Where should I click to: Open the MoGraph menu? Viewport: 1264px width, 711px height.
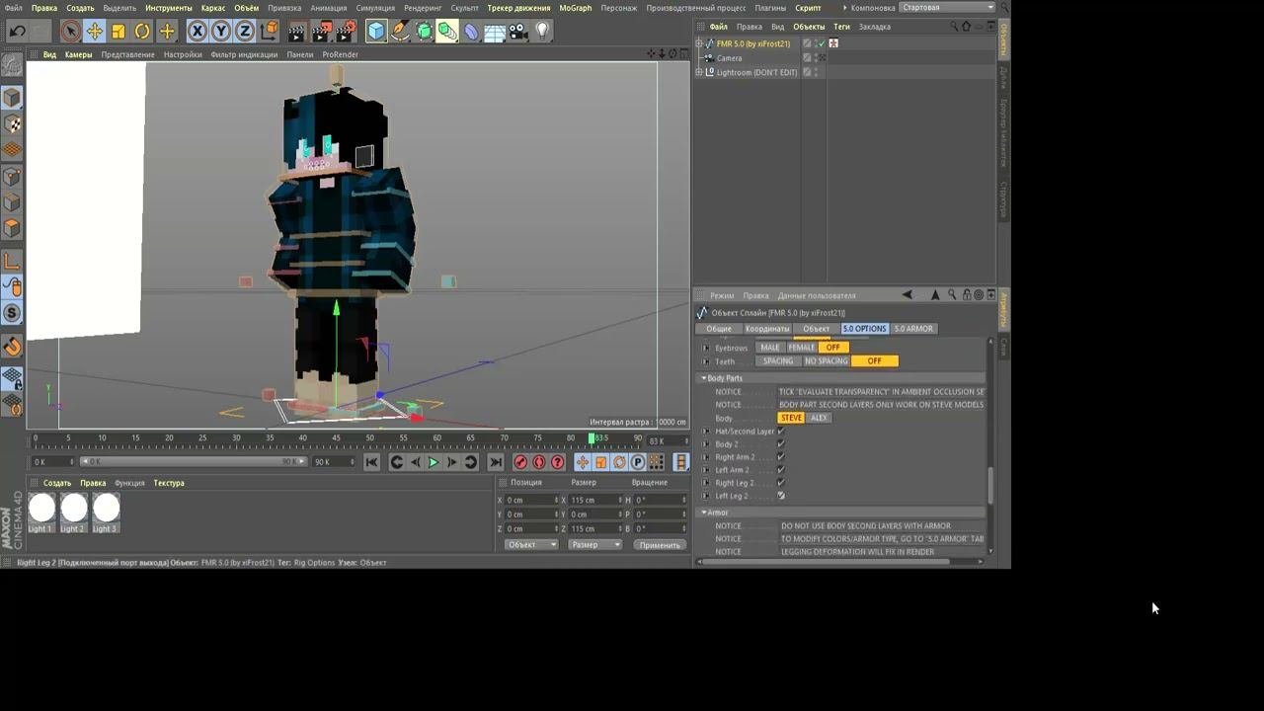click(575, 8)
